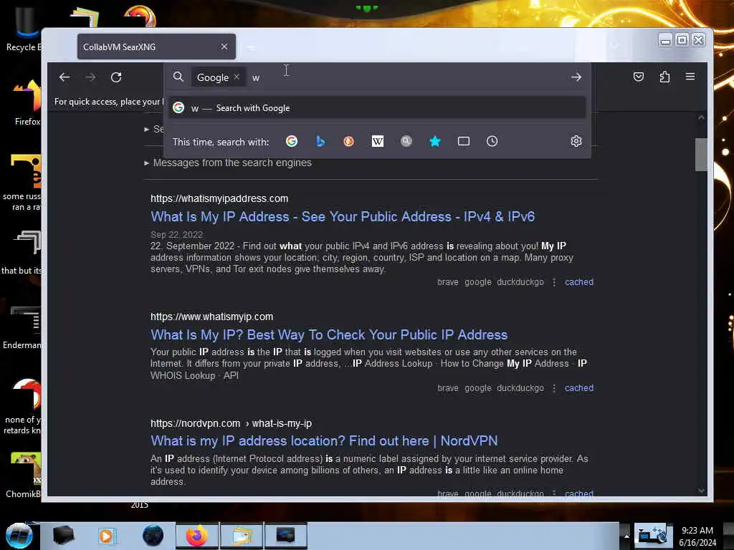734x550 pixels.
Task: Open the Firefox hamburger menu
Action: (690, 76)
